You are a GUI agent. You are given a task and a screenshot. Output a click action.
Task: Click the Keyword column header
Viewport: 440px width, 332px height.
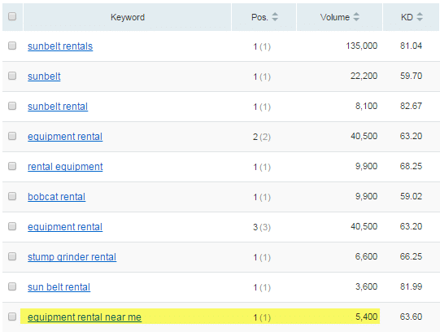tap(128, 17)
